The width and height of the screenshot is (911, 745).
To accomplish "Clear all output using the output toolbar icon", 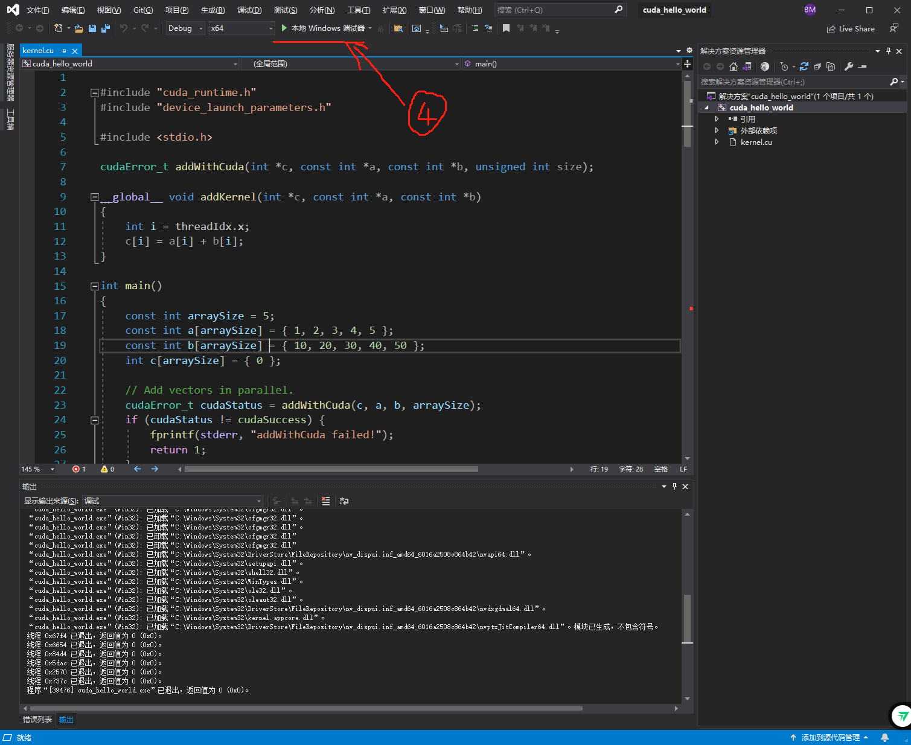I will pos(326,501).
